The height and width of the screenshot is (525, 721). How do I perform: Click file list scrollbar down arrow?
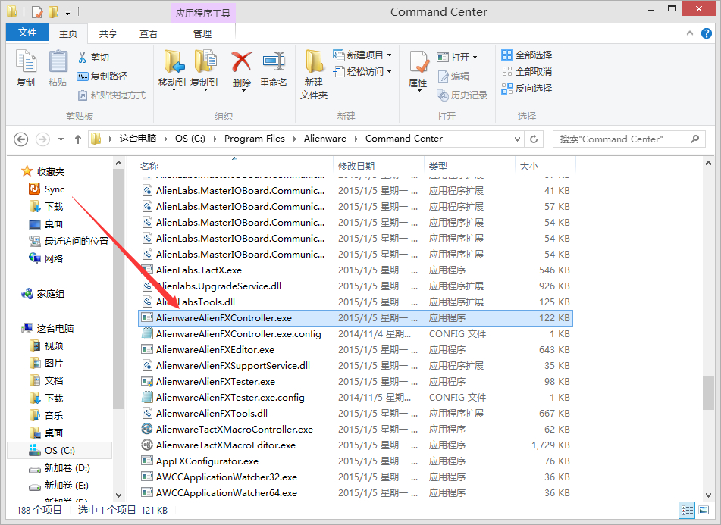(x=708, y=495)
